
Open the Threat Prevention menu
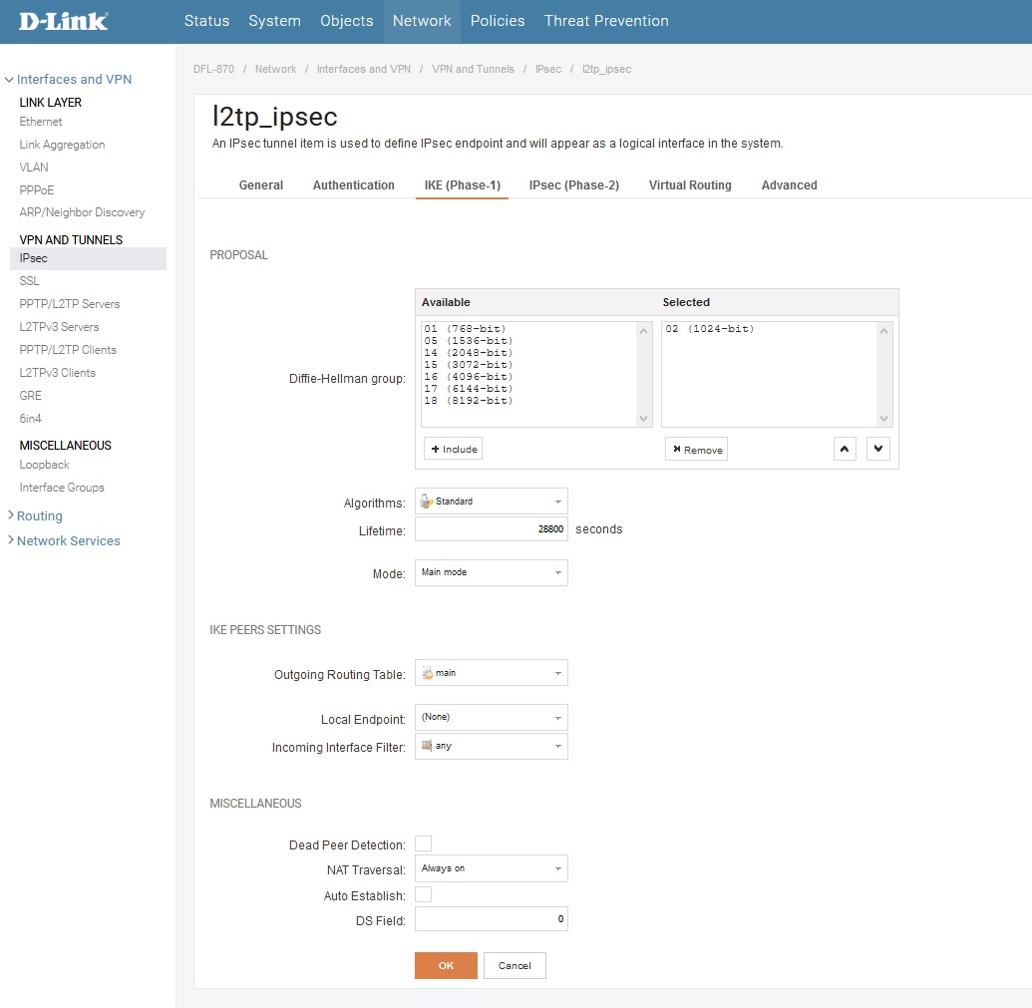606,21
